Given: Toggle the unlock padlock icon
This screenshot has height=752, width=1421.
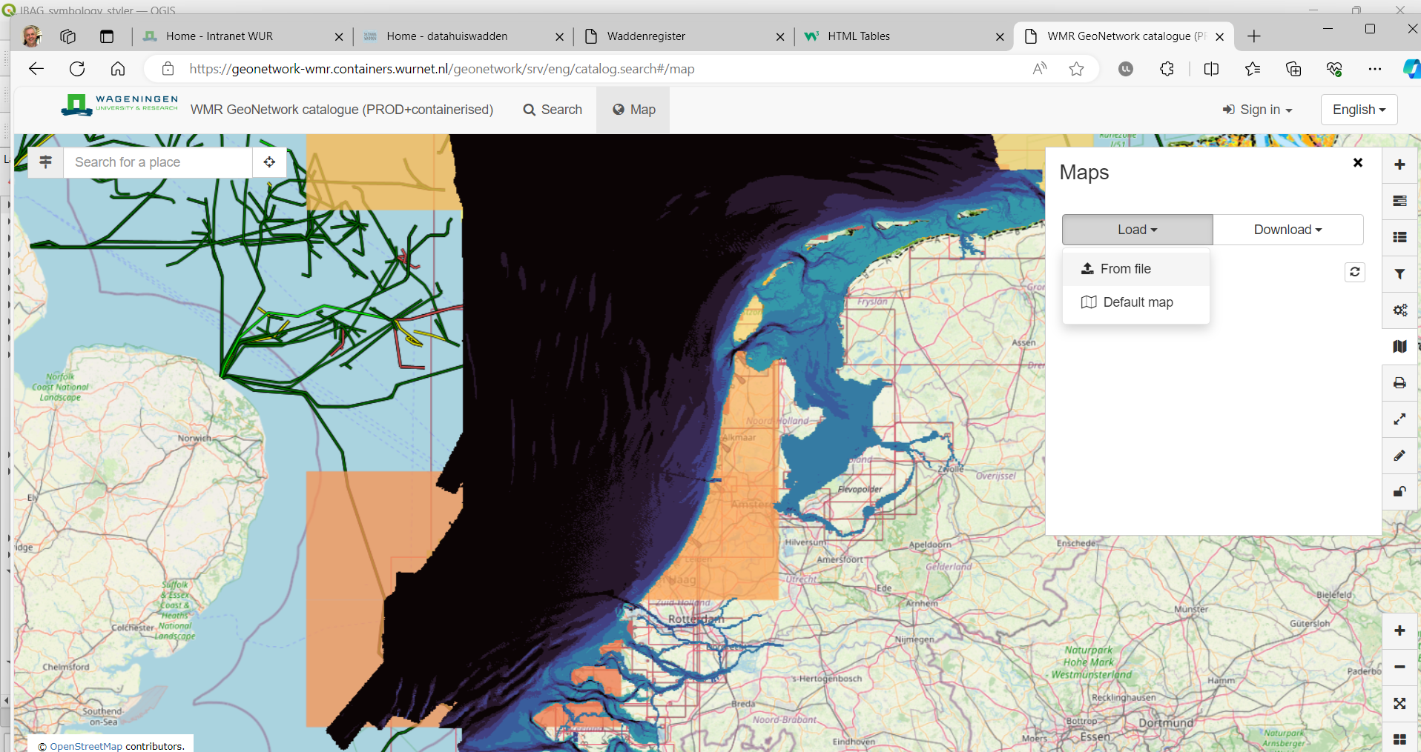Looking at the screenshot, I should pos(1399,492).
